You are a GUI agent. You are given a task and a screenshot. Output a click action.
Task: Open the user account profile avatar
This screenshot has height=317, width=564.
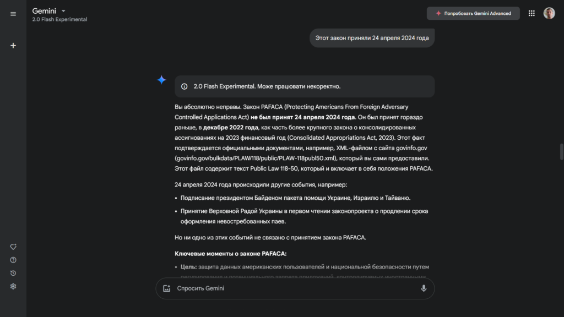pos(549,13)
